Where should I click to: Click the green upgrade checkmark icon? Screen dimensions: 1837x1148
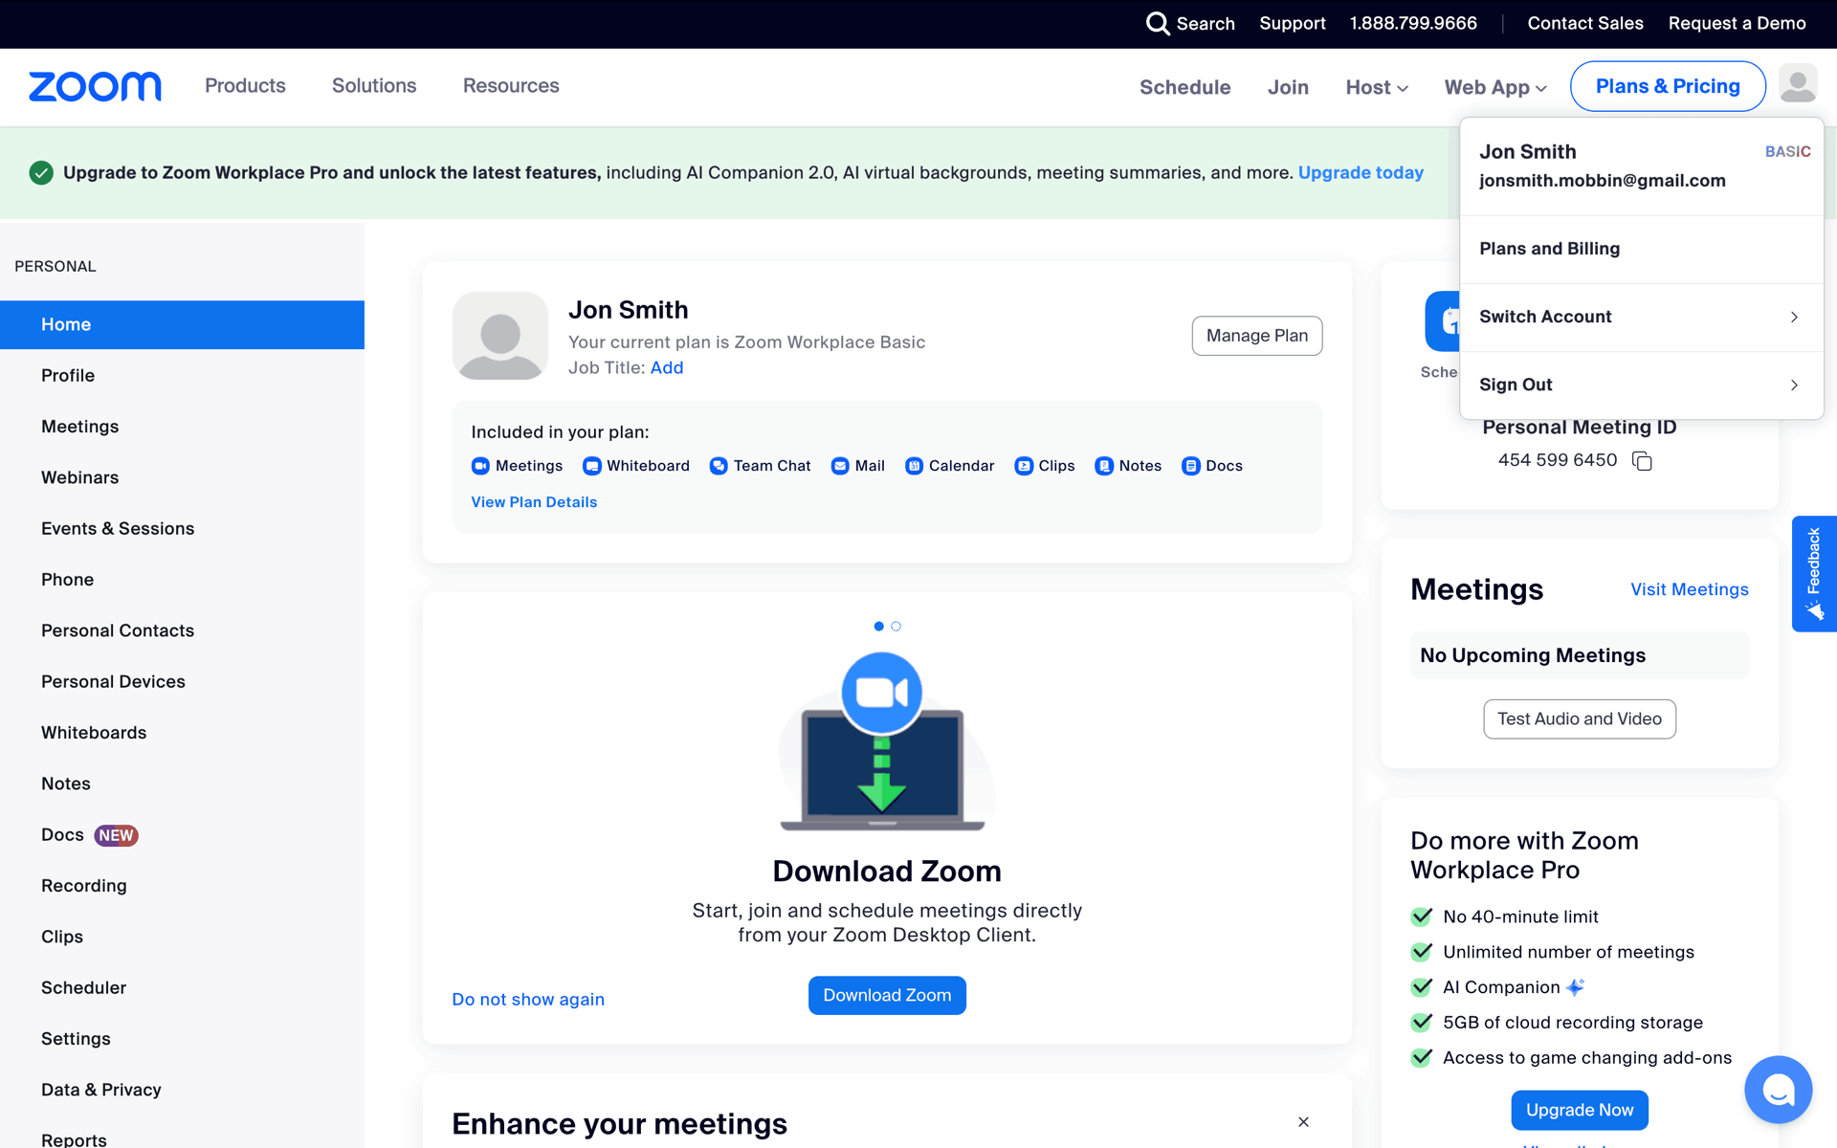tap(41, 173)
